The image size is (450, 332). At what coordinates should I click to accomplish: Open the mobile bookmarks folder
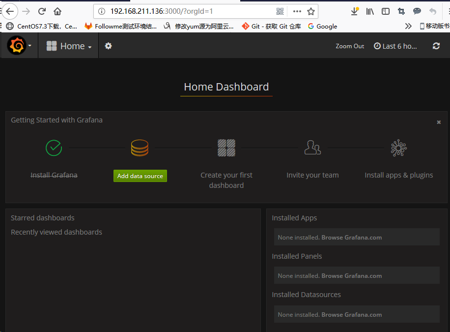[x=434, y=26]
